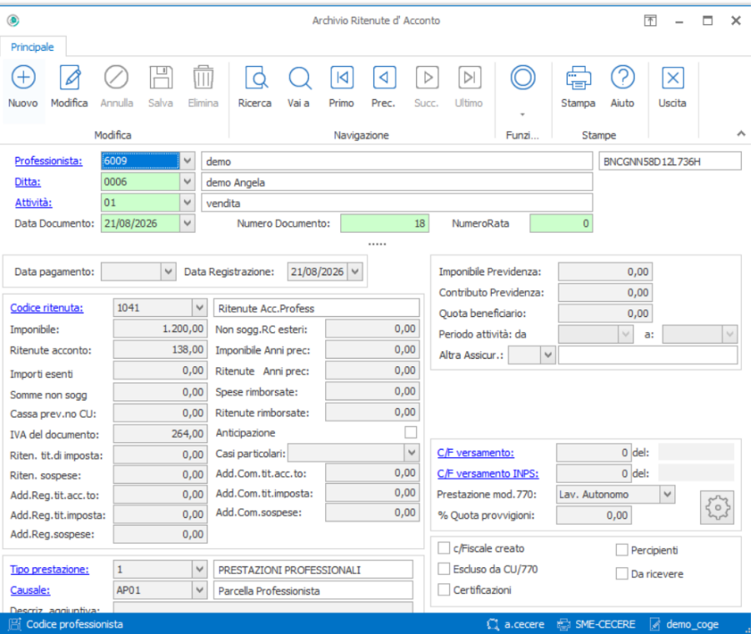This screenshot has height=634, width=751.
Task: Toggle the Anticipazione checkbox
Action: click(410, 432)
